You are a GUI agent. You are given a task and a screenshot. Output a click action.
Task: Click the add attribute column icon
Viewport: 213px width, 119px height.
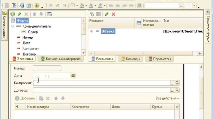point(99,14)
